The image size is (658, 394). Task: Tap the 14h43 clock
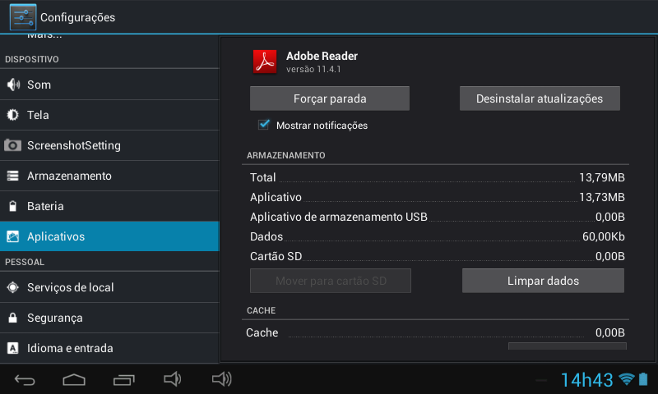coord(587,380)
